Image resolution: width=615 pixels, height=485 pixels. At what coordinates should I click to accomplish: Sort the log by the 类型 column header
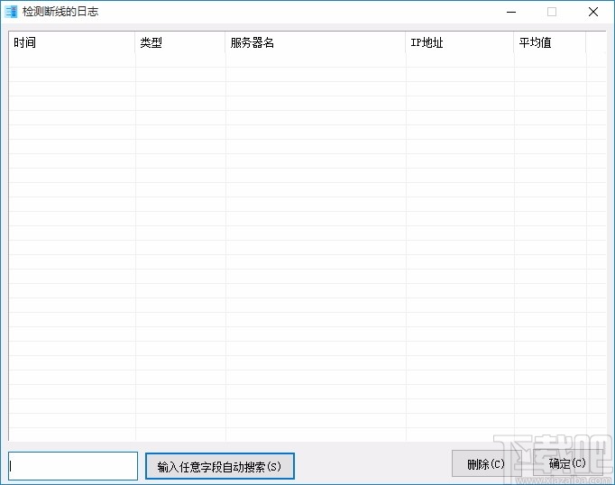point(180,42)
